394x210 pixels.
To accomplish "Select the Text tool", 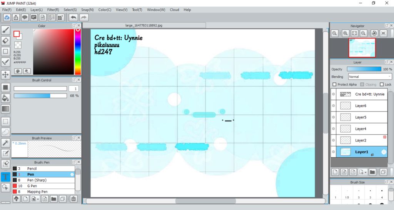I will tap(5, 177).
